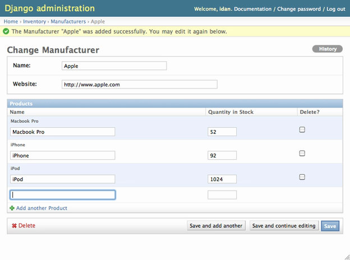Click the green plus icon for adding a Product

(x=12, y=208)
